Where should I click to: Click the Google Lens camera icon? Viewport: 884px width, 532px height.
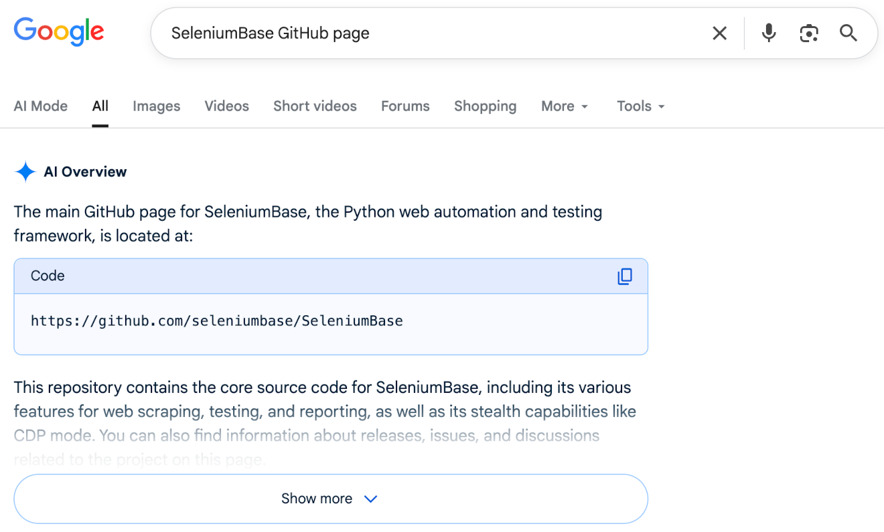point(808,32)
